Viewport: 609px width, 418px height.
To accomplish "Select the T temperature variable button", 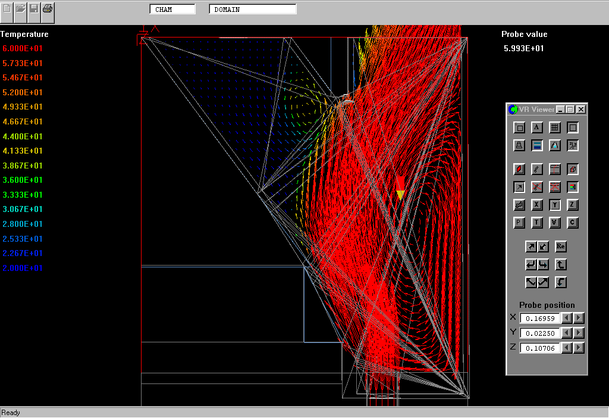I will coord(536,223).
